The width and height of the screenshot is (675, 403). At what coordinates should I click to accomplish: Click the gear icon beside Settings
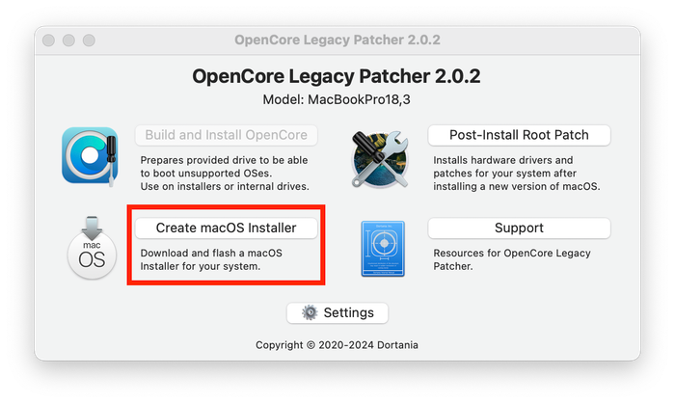click(310, 312)
